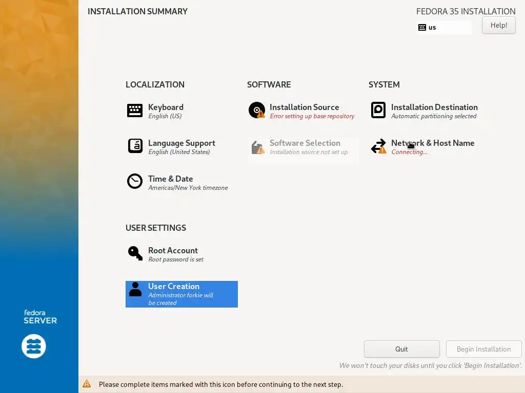Image resolution: width=525 pixels, height=393 pixels.
Task: Click the Network & Host Name arrows icon
Action: 379,146
